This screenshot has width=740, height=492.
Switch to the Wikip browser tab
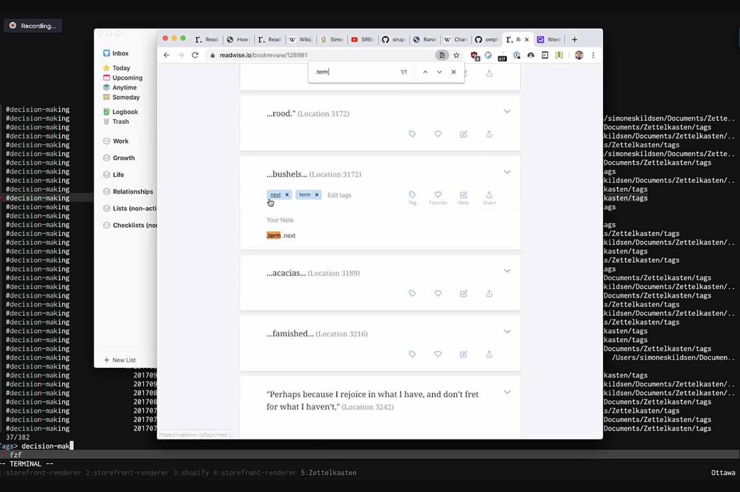click(300, 40)
